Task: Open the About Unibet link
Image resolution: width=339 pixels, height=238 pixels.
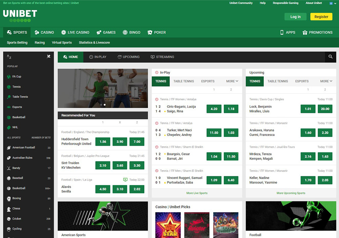Action: pyautogui.click(x=314, y=3)
